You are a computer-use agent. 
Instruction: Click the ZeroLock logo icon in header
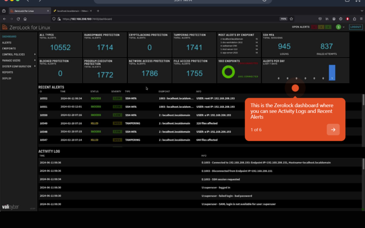click(5, 27)
